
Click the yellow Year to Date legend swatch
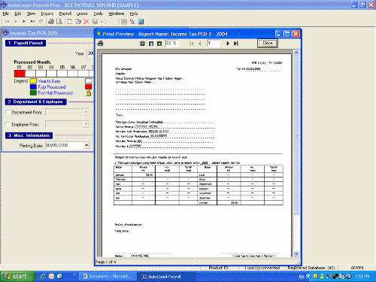[x=33, y=81]
